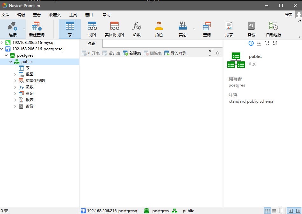Click New Query (新建查询) toolbar icon
This screenshot has width=302, height=214.
(37, 29)
